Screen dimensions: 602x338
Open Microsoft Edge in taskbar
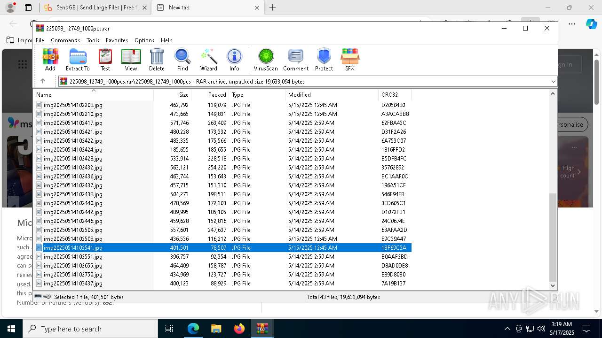193,329
